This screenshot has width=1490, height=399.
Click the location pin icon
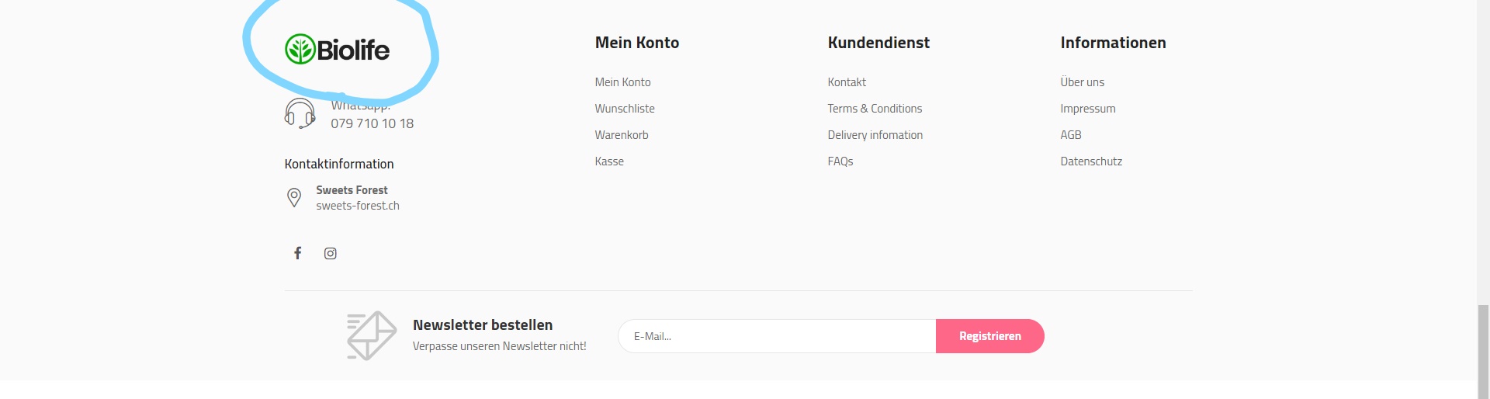294,197
